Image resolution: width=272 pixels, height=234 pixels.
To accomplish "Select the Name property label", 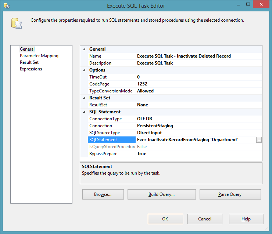I will 112,56.
